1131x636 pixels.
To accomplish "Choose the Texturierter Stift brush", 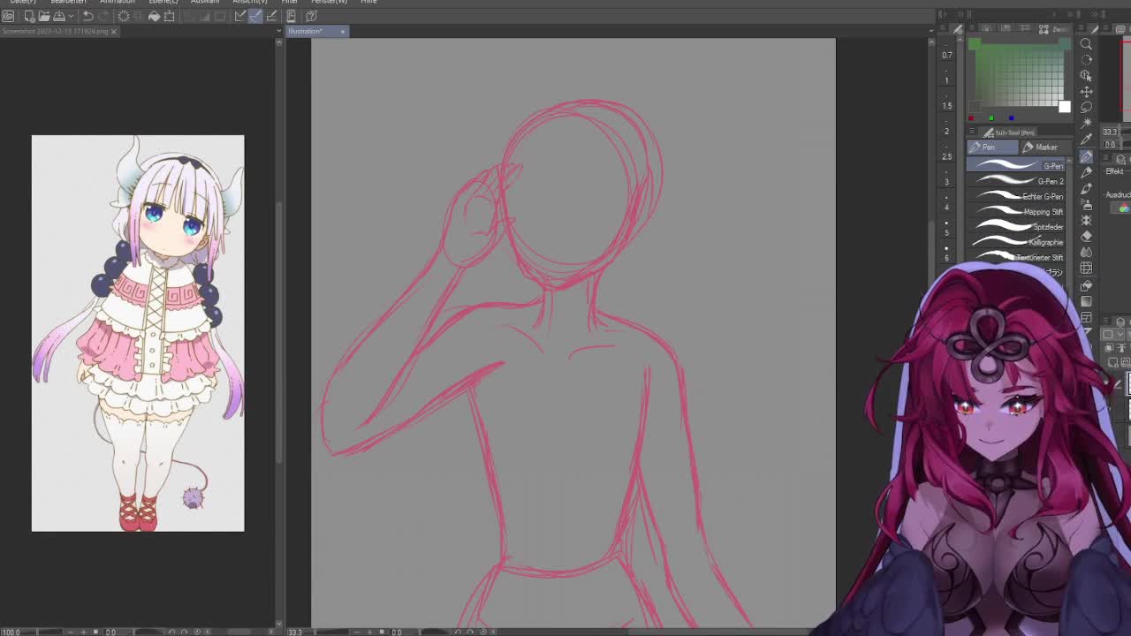I will click(x=1016, y=257).
